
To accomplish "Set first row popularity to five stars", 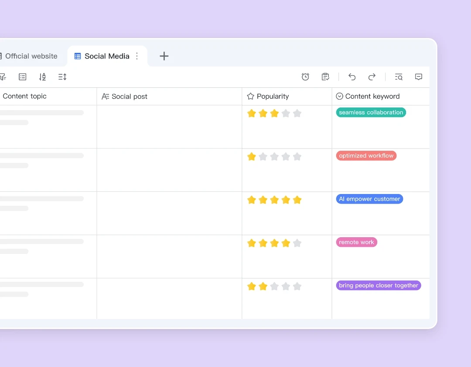I will click(x=297, y=113).
